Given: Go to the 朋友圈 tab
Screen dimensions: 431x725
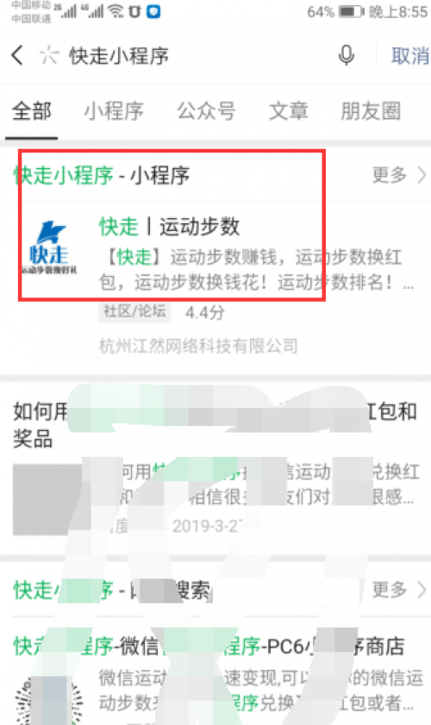Looking at the screenshot, I should (371, 111).
